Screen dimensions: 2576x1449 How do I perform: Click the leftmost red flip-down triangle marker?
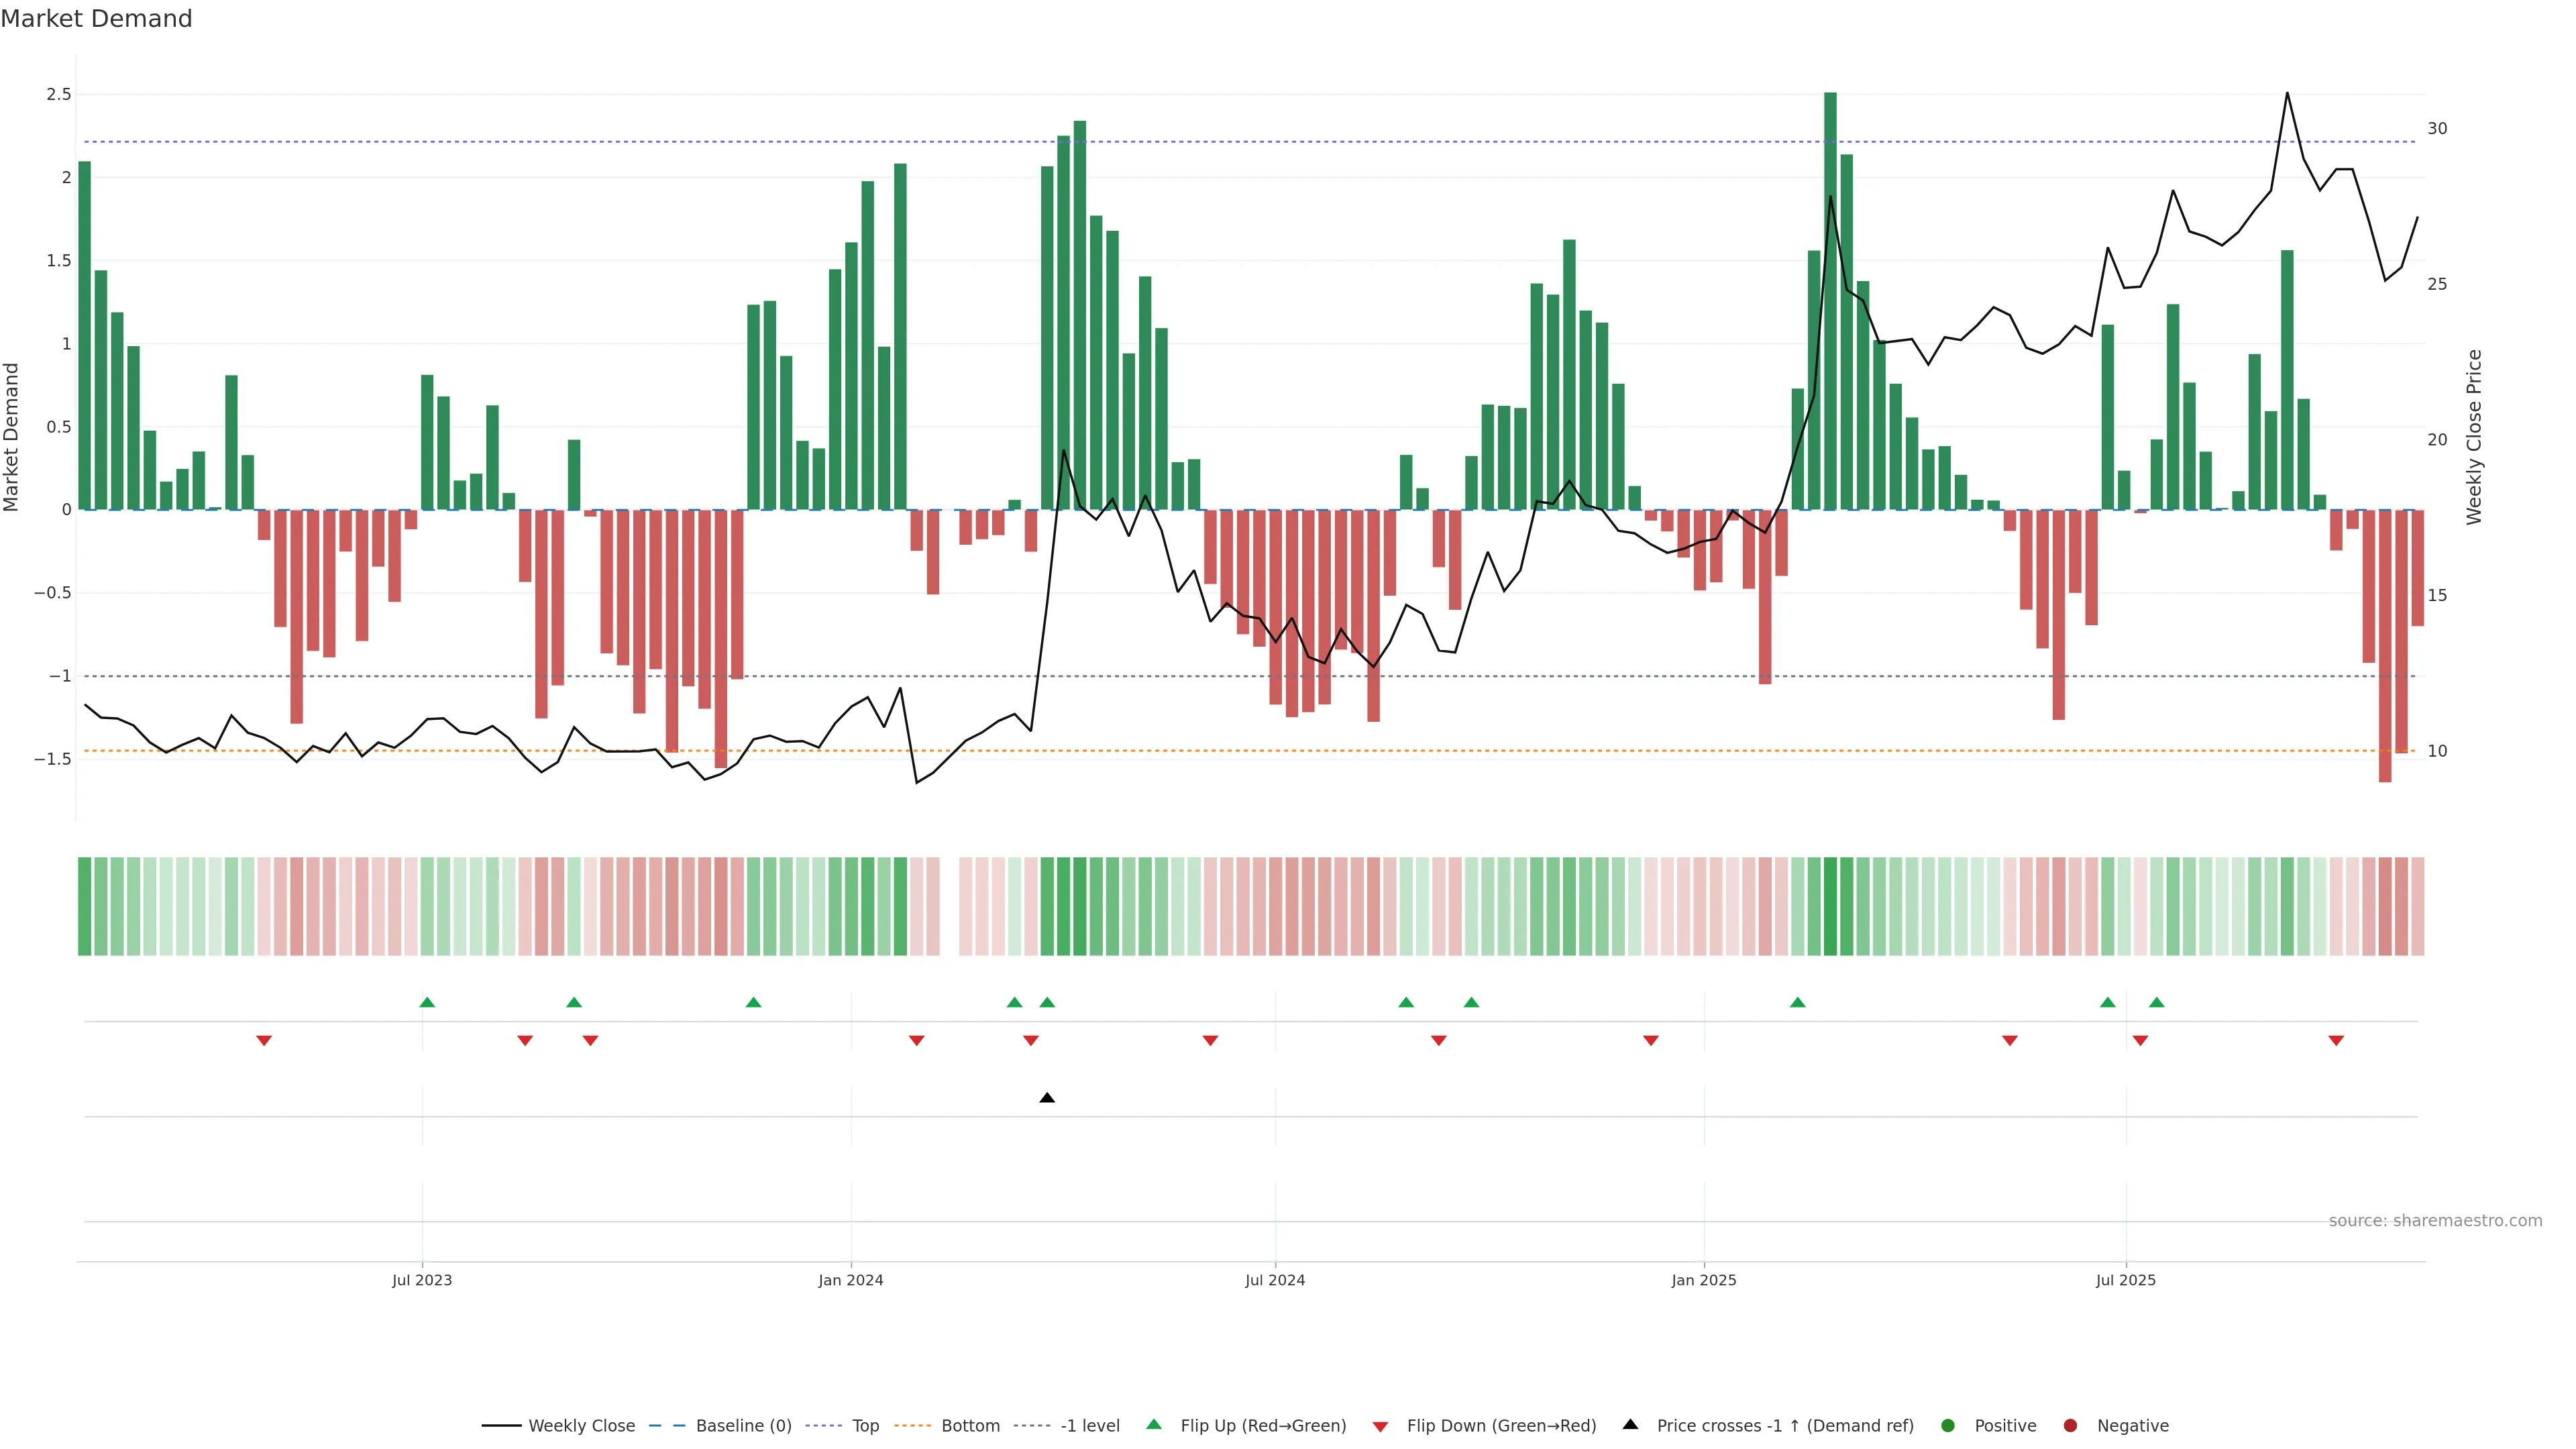[x=264, y=1041]
